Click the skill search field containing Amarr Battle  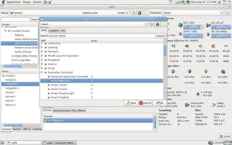click(x=103, y=36)
